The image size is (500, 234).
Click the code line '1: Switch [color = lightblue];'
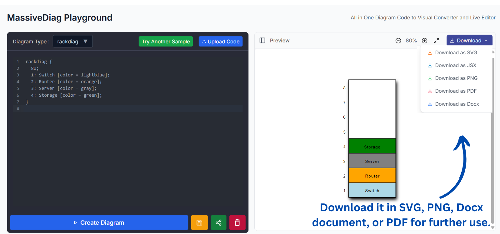point(70,75)
